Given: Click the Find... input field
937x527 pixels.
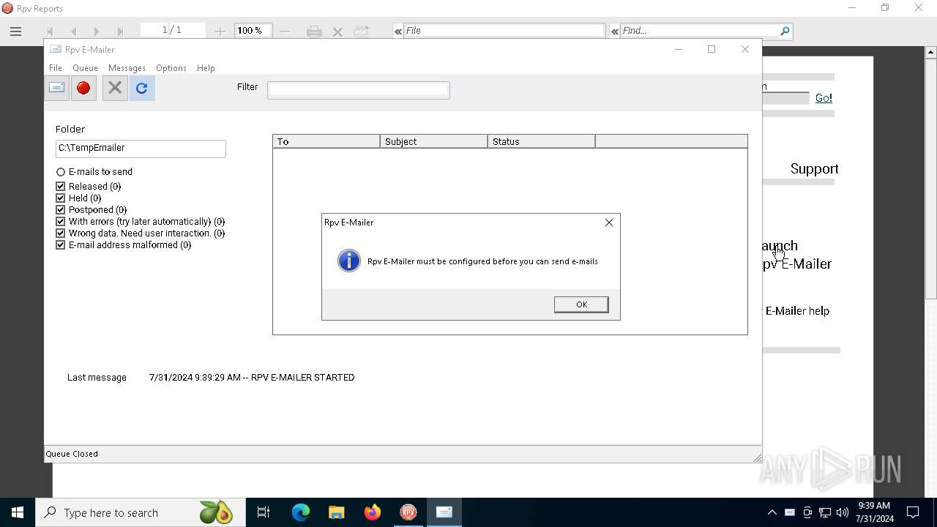Looking at the screenshot, I should pyautogui.click(x=699, y=31).
